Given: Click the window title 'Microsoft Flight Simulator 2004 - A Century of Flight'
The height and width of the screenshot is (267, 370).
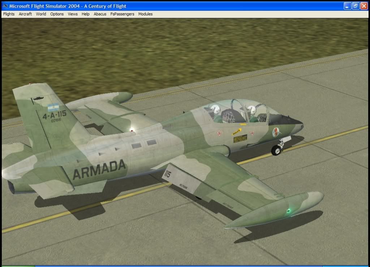Looking at the screenshot, I should tap(68, 6).
